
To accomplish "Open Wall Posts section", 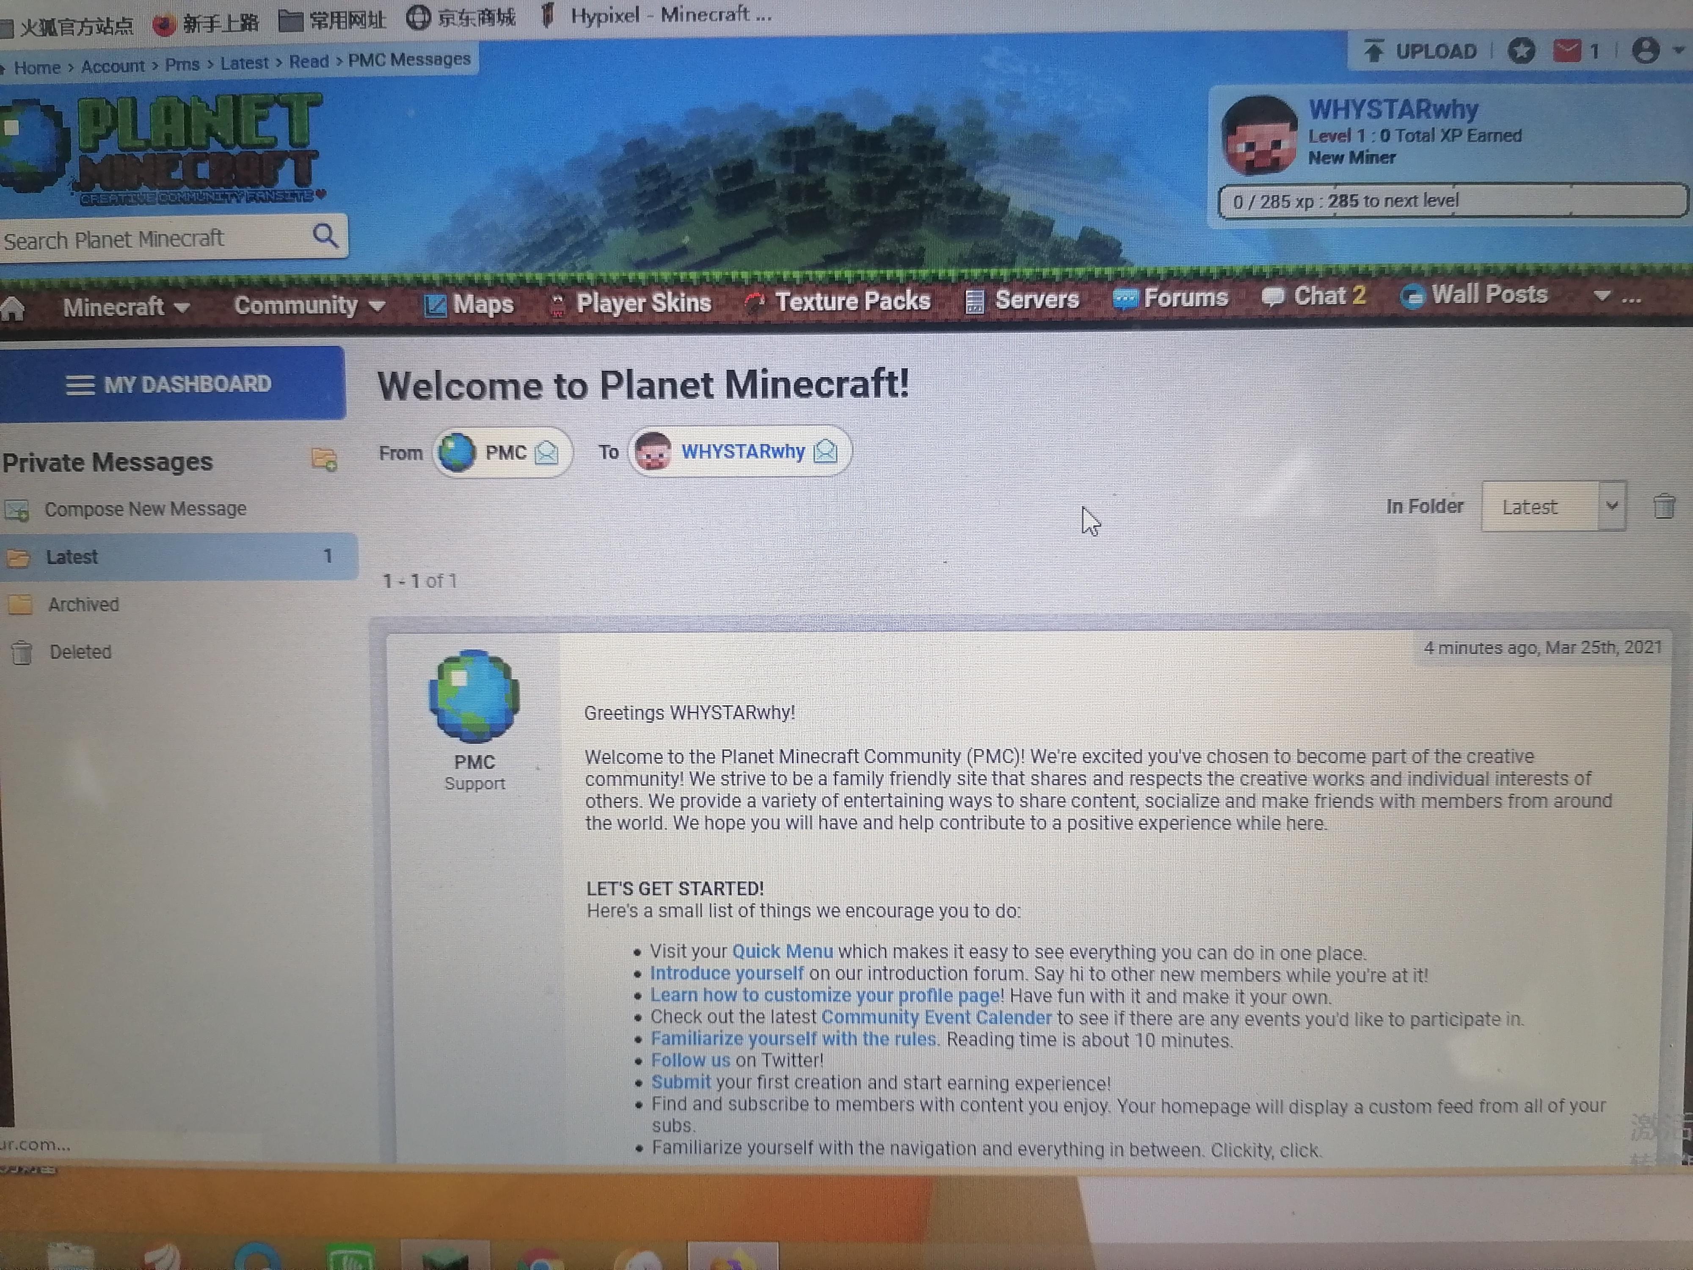I will [1474, 295].
